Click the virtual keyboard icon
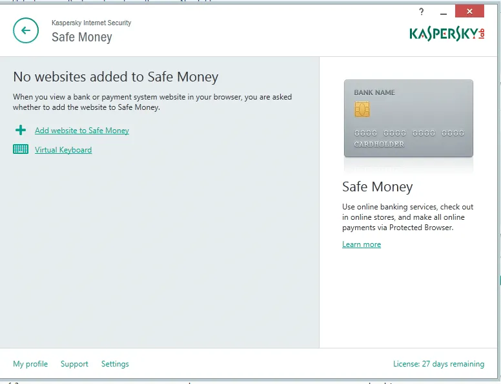The height and width of the screenshot is (384, 501). click(21, 149)
